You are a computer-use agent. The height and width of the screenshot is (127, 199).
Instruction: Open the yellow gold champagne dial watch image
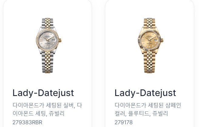point(150,46)
